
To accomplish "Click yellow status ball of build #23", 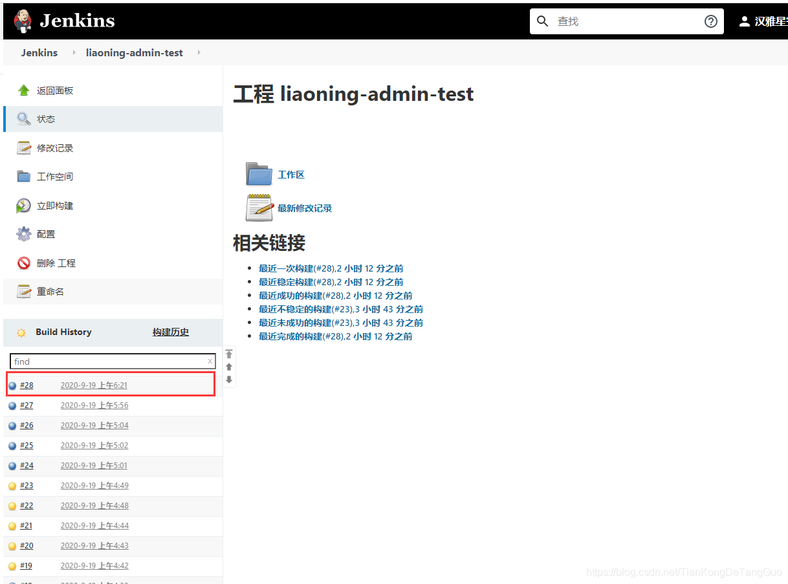I will (x=12, y=486).
